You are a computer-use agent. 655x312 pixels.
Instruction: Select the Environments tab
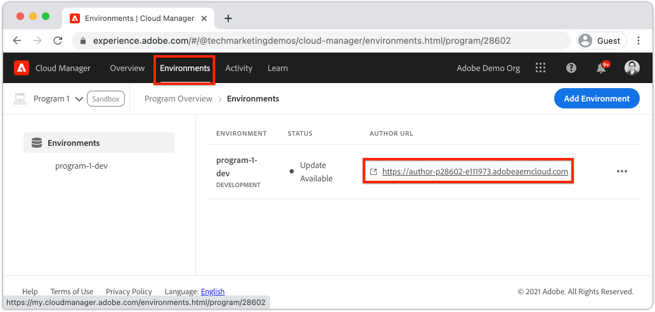pyautogui.click(x=185, y=68)
